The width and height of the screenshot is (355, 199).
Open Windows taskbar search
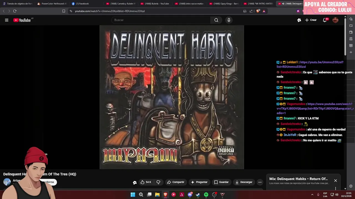coord(141,195)
